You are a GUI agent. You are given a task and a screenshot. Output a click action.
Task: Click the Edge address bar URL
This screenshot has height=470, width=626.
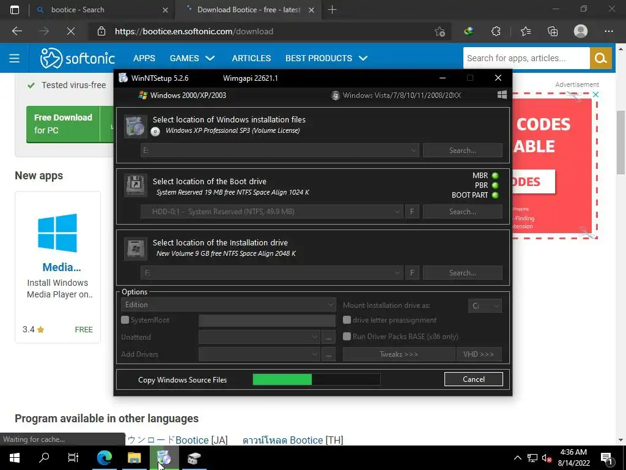tap(194, 31)
